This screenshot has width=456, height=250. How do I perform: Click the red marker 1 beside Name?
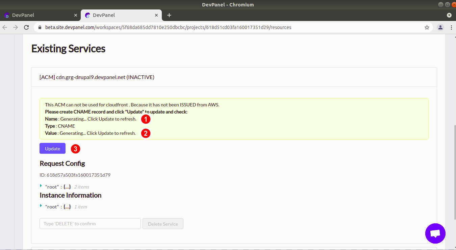(x=146, y=119)
